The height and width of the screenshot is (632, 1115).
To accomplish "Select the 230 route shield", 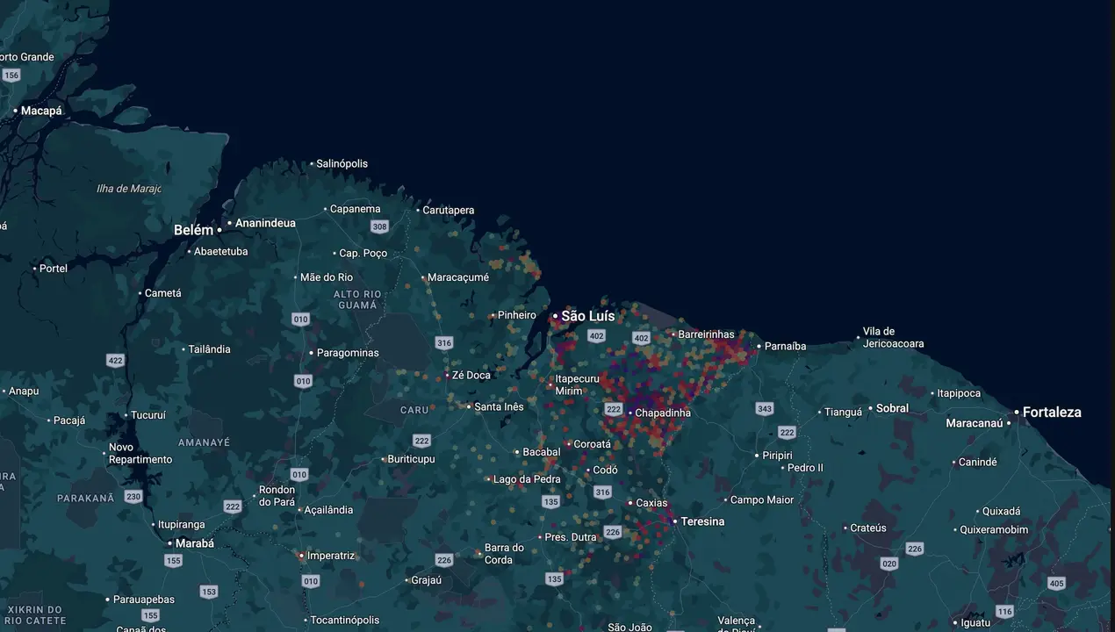I will pyautogui.click(x=133, y=497).
